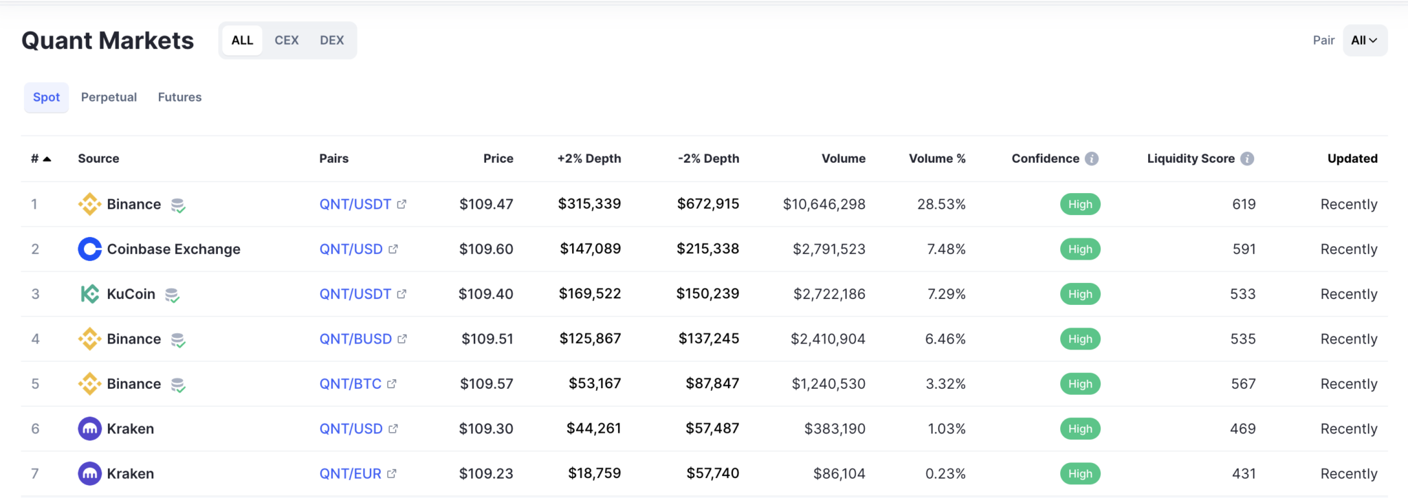Switch filter to DEX markets
This screenshot has width=1408, height=498.
331,41
